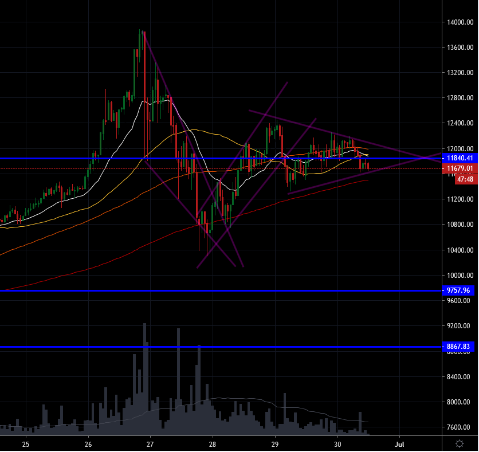The height and width of the screenshot is (452, 479).
Task: Open chart settings gear icon
Action: point(460,443)
